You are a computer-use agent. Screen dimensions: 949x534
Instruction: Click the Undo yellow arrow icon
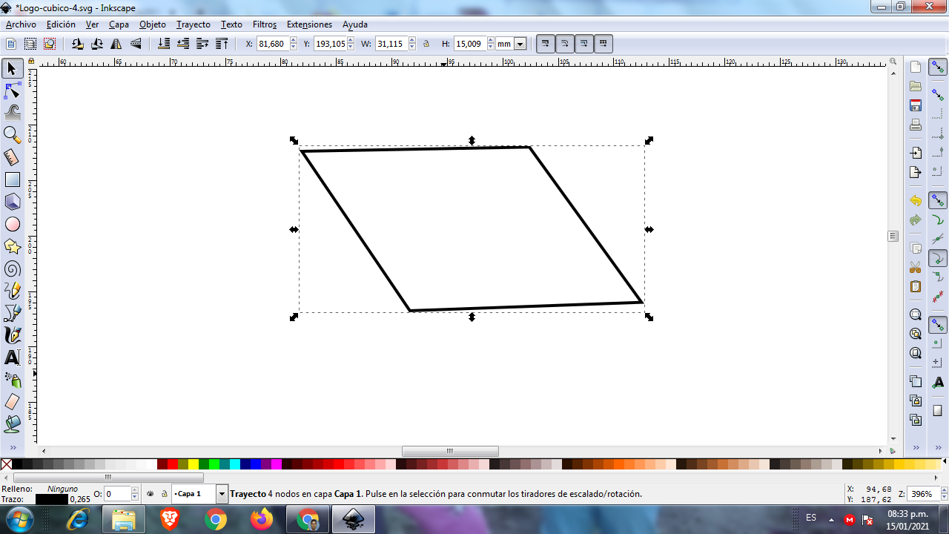tap(916, 201)
